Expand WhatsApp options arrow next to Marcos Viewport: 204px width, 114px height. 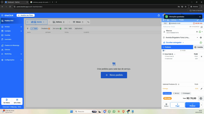pyautogui.click(x=202, y=32)
